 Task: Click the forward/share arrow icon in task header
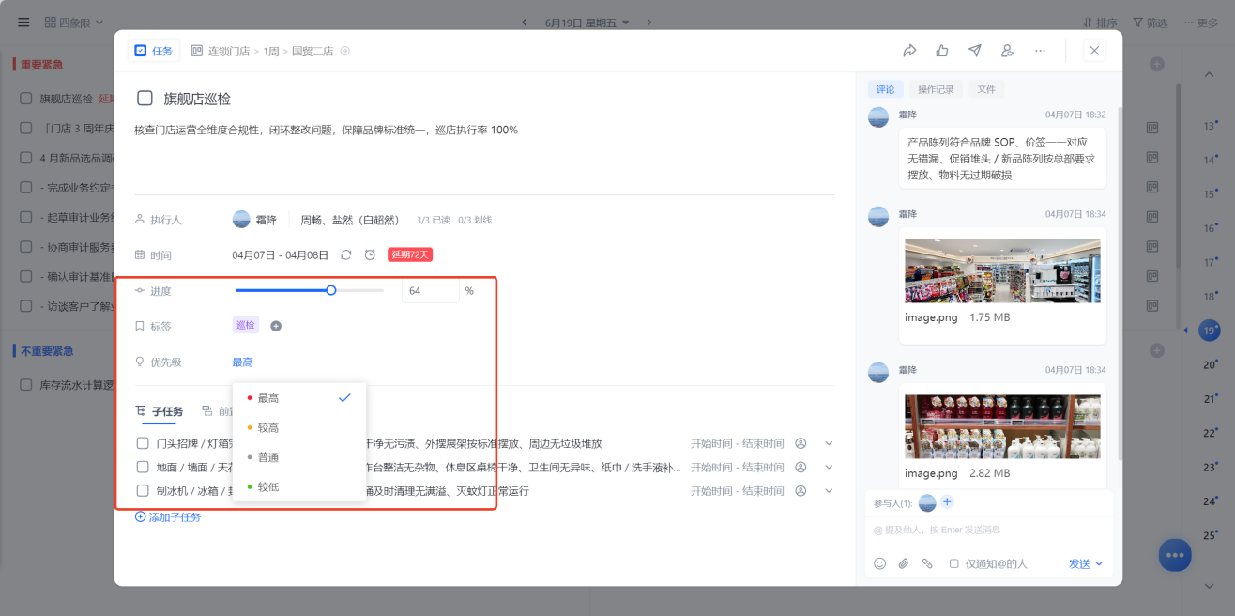pyautogui.click(x=909, y=51)
